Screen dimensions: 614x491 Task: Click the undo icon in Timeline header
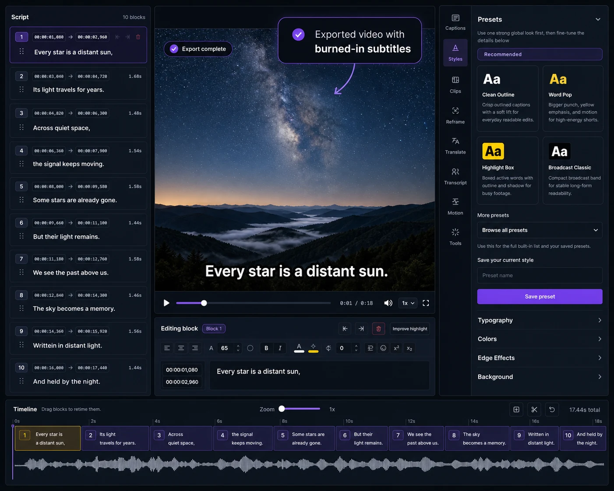[x=552, y=410]
